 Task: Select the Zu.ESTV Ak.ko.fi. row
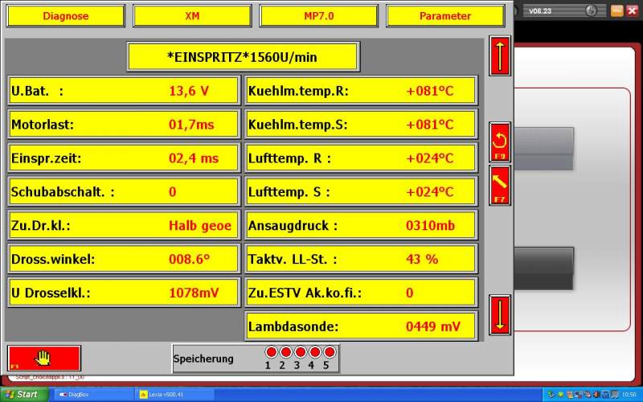[x=361, y=293]
